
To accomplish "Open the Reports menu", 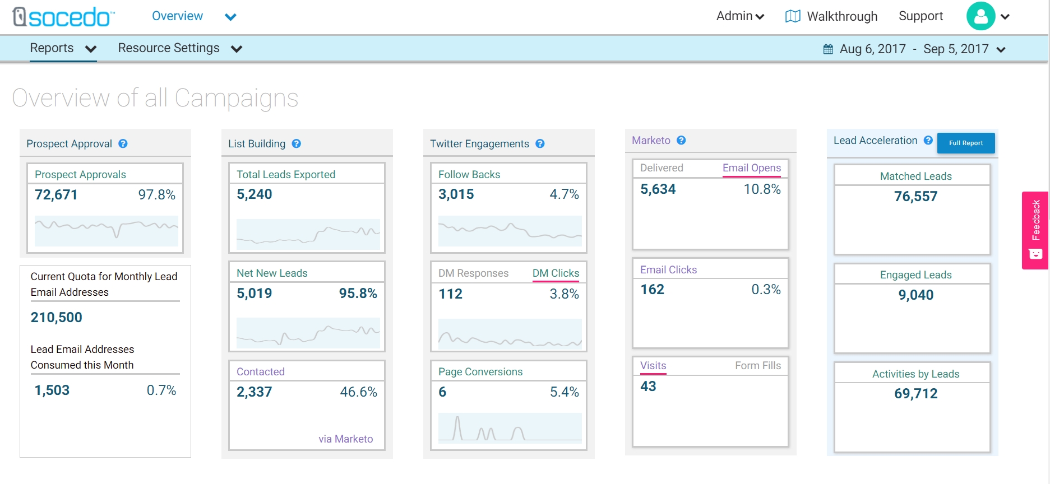I will click(52, 48).
